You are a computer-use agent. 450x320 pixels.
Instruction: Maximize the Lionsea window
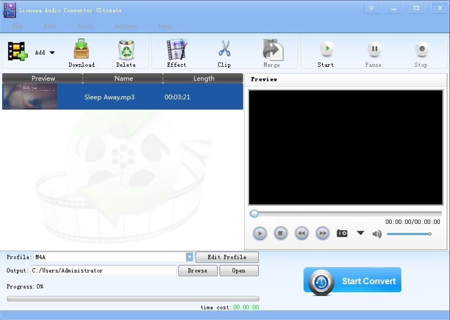(416, 8)
